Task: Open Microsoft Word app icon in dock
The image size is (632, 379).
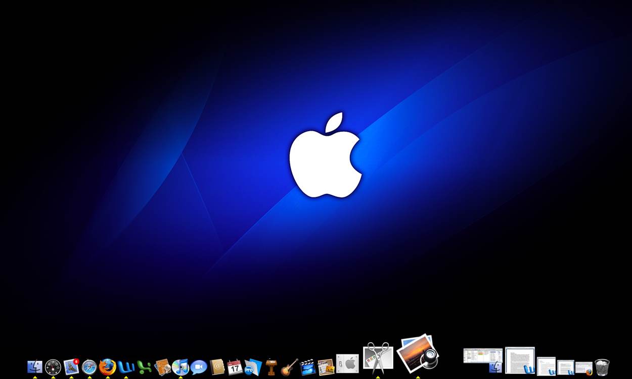Action: [x=126, y=367]
